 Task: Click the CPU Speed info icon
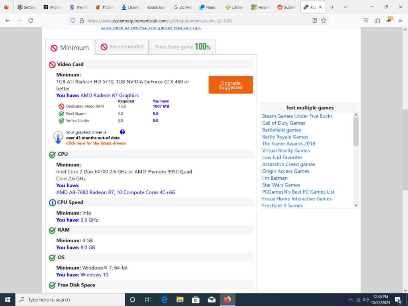tap(52, 202)
